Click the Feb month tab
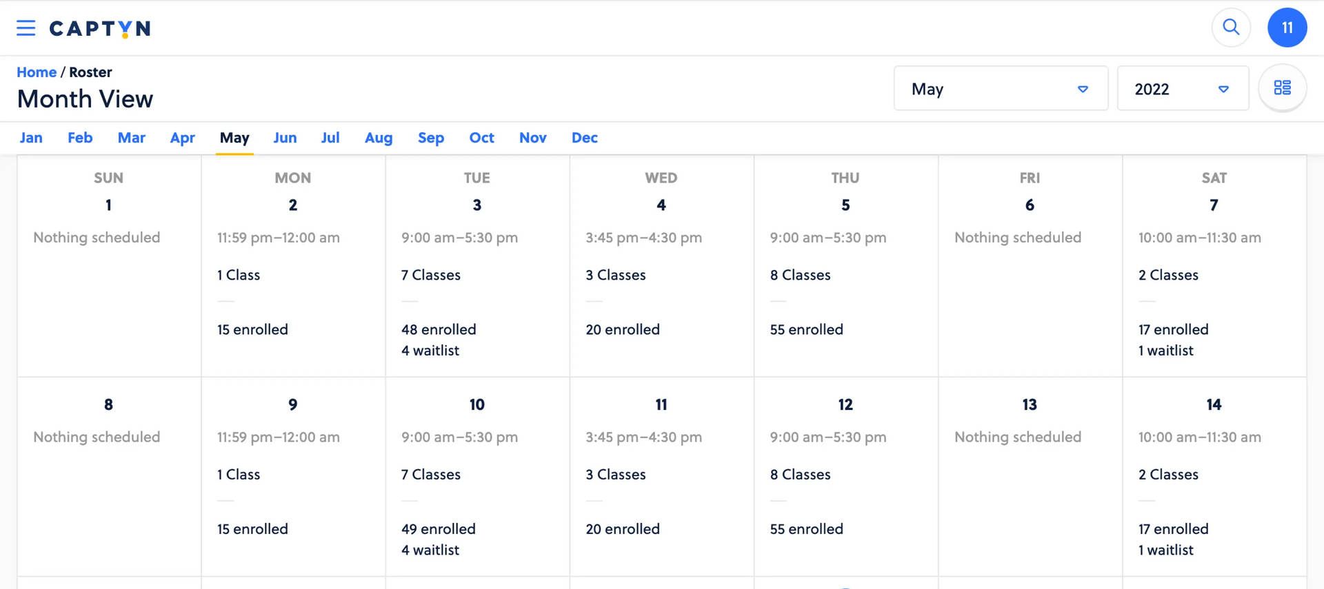The width and height of the screenshot is (1324, 589). coord(80,138)
